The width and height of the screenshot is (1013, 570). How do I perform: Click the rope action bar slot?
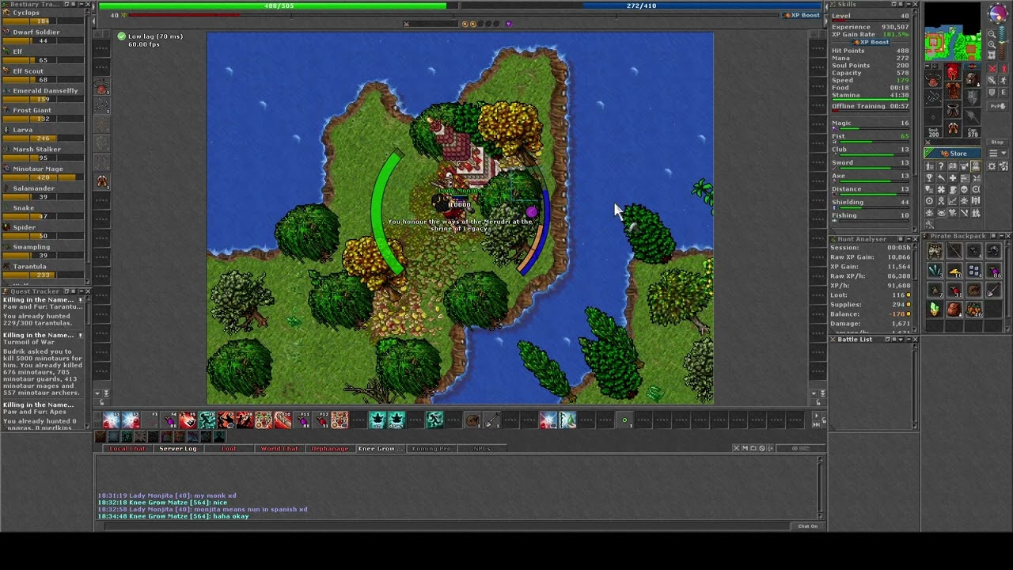[x=473, y=420]
